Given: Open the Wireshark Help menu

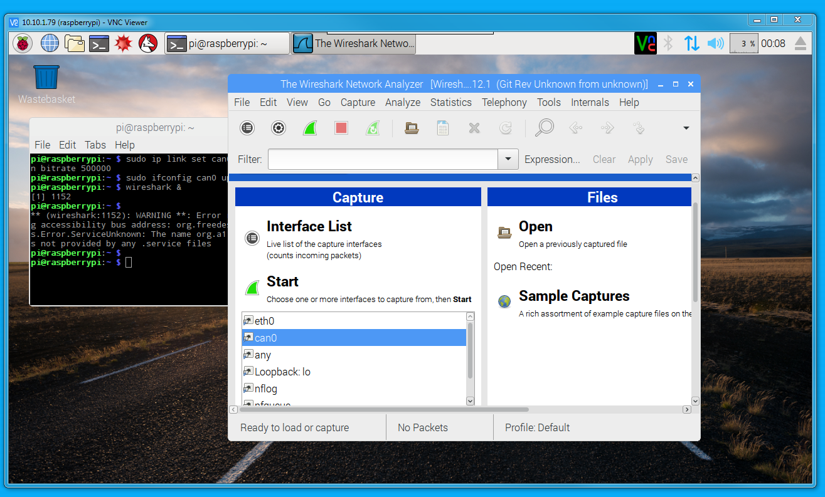Looking at the screenshot, I should 629,102.
